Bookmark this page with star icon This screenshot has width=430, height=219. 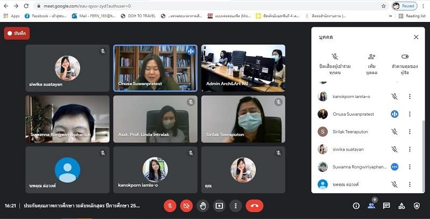point(383,6)
